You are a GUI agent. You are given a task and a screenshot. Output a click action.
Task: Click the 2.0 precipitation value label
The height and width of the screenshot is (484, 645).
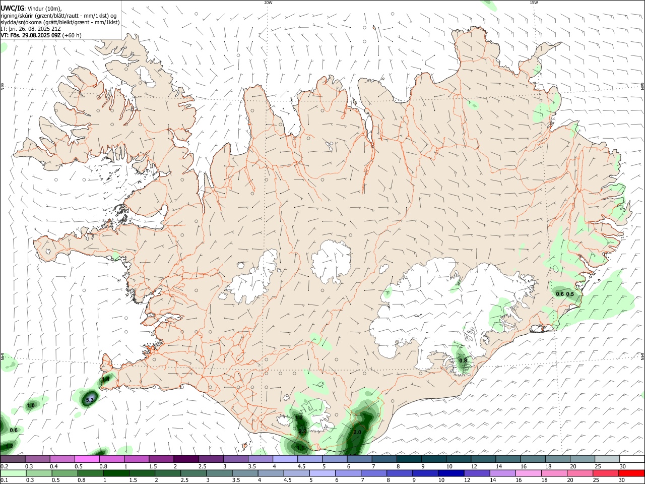(x=357, y=433)
